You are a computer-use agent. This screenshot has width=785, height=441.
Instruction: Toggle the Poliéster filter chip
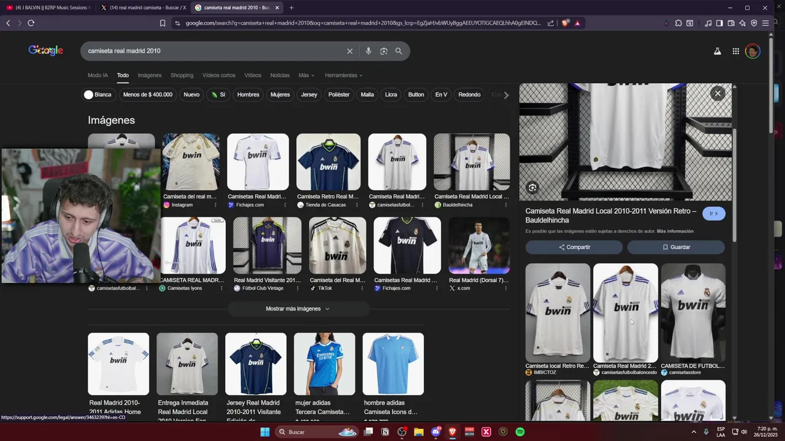339,94
